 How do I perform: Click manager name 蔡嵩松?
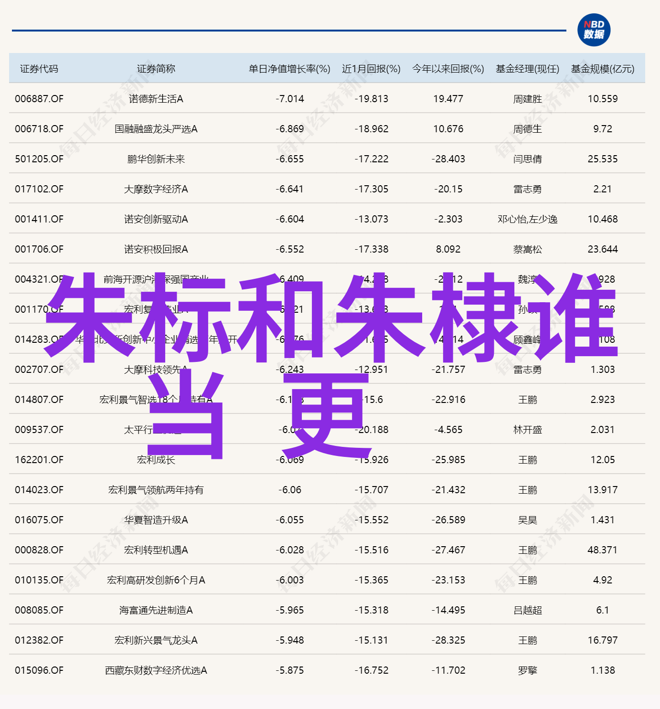pyautogui.click(x=528, y=249)
